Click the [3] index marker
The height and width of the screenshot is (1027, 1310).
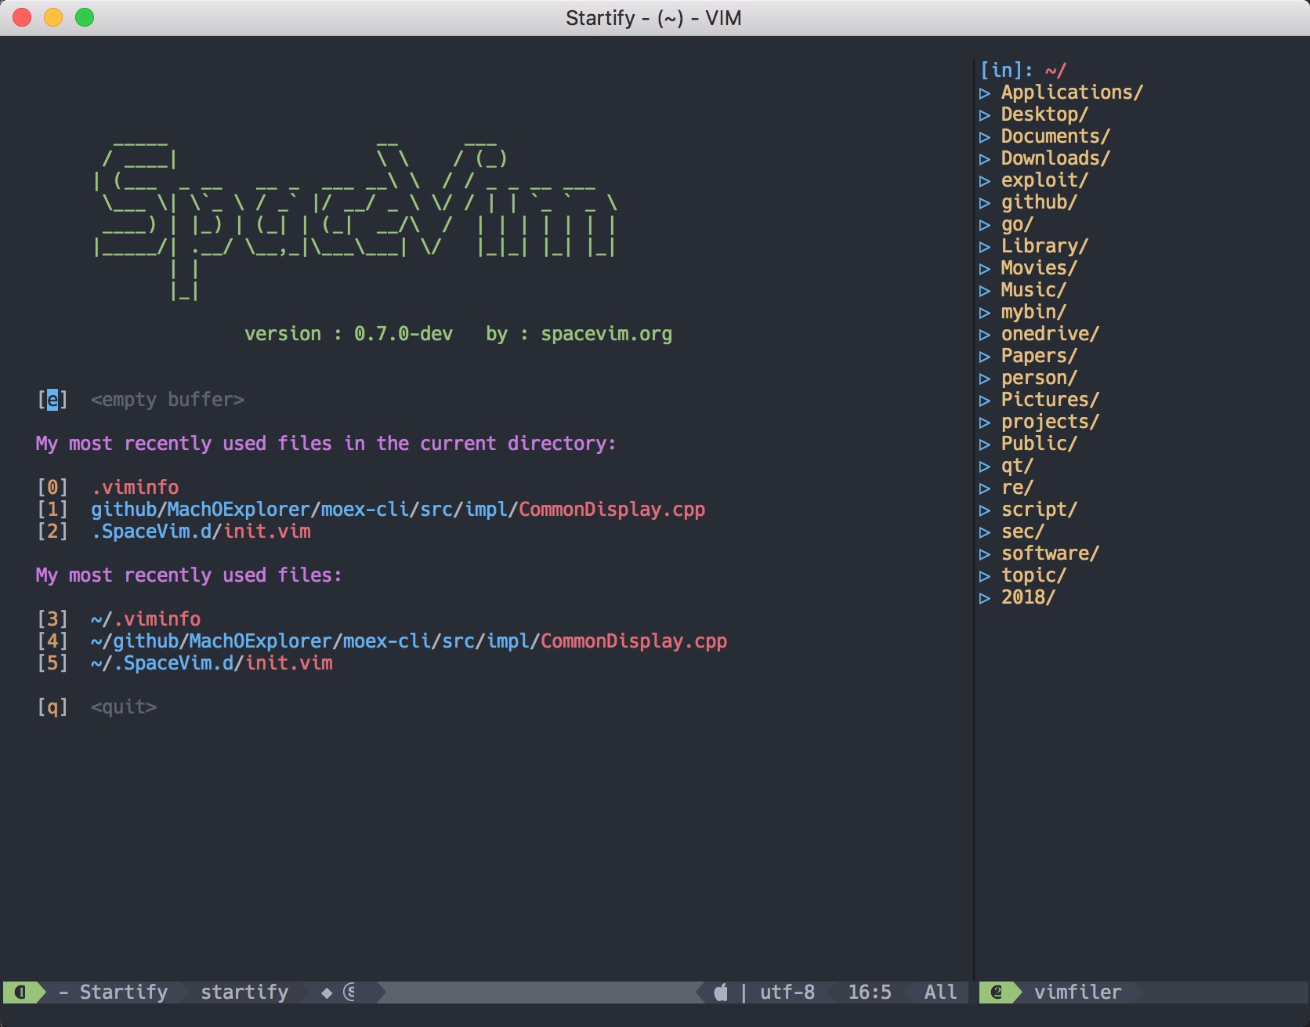pyautogui.click(x=52, y=619)
